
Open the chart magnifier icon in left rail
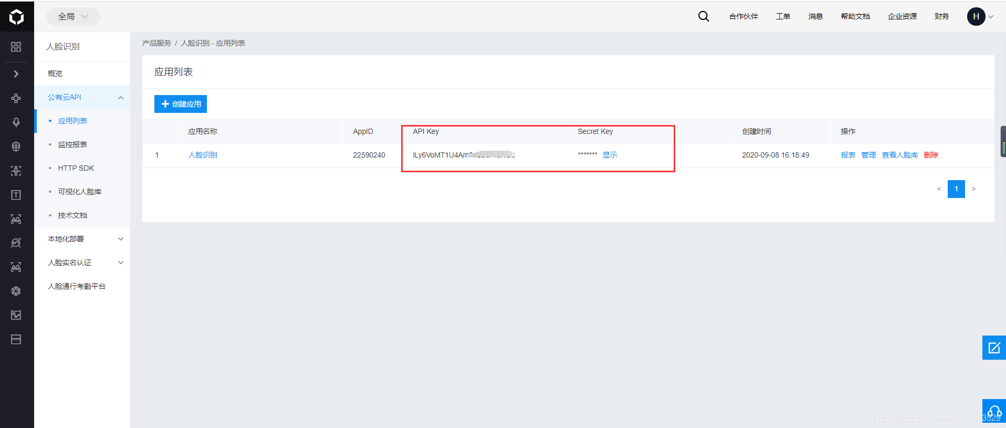[16, 243]
